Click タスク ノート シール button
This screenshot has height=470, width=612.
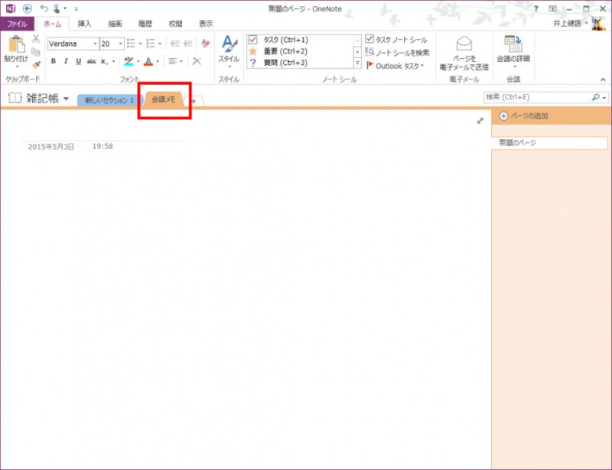coord(397,40)
